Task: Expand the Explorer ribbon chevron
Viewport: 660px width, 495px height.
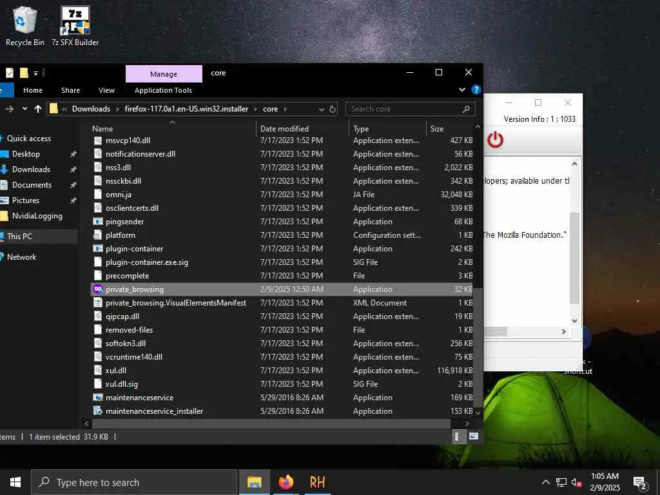Action: click(461, 90)
